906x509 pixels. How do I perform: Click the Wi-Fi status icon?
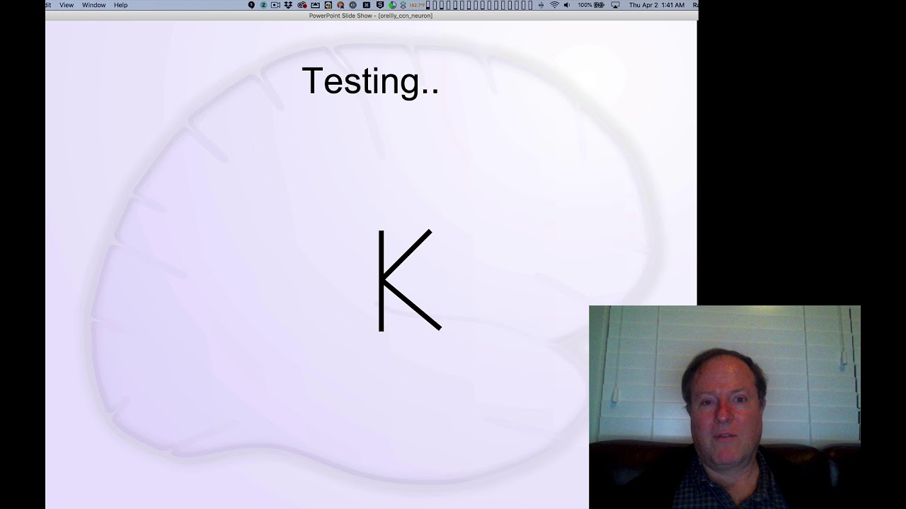(554, 5)
